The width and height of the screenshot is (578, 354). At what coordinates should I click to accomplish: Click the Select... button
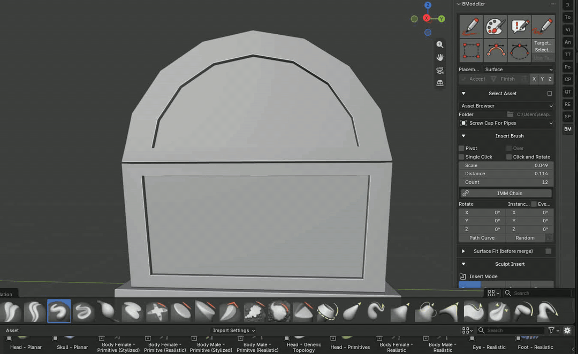543,50
